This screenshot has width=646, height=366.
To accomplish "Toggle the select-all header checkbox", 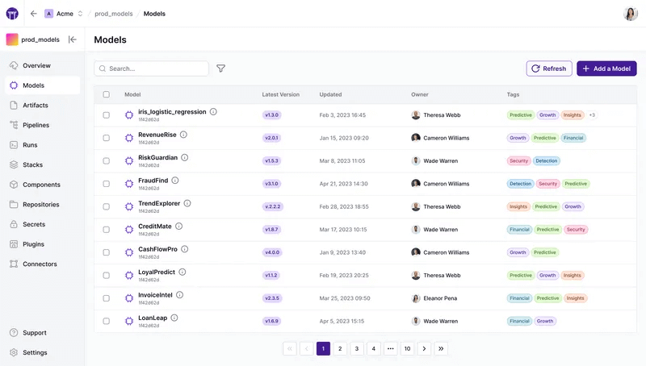I will (106, 94).
